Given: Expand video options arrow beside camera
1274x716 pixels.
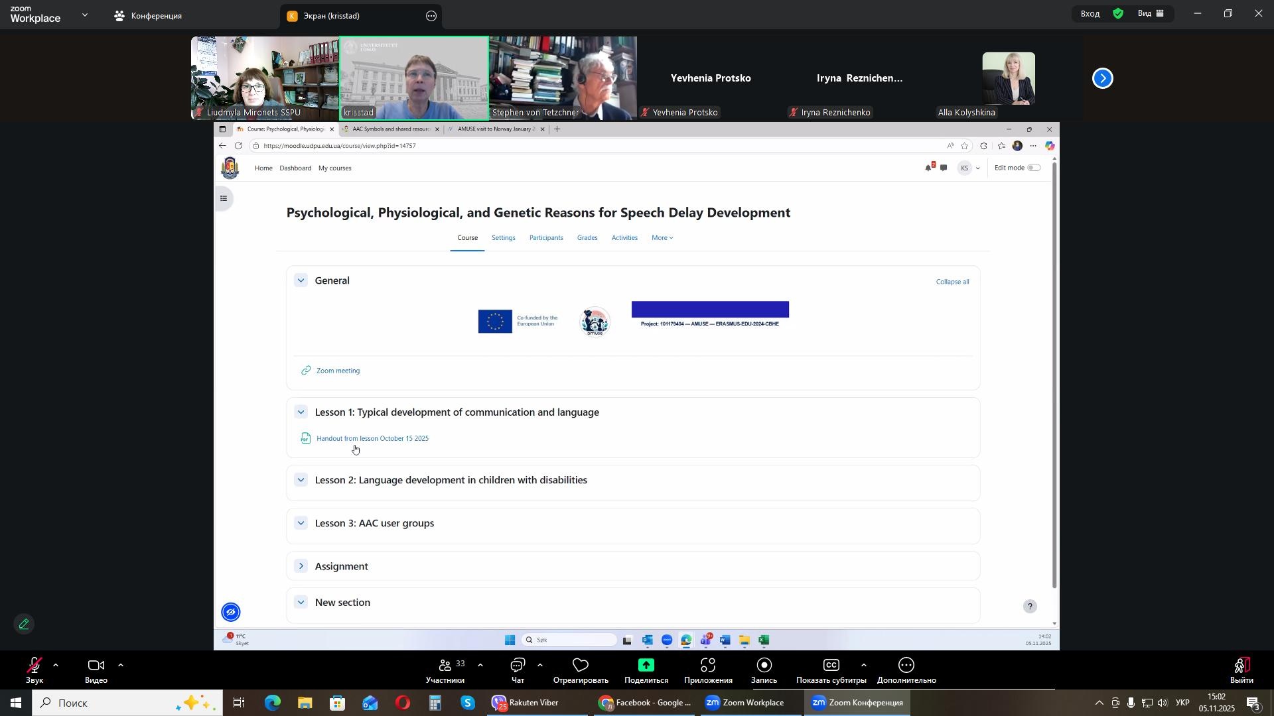Looking at the screenshot, I should point(121,665).
